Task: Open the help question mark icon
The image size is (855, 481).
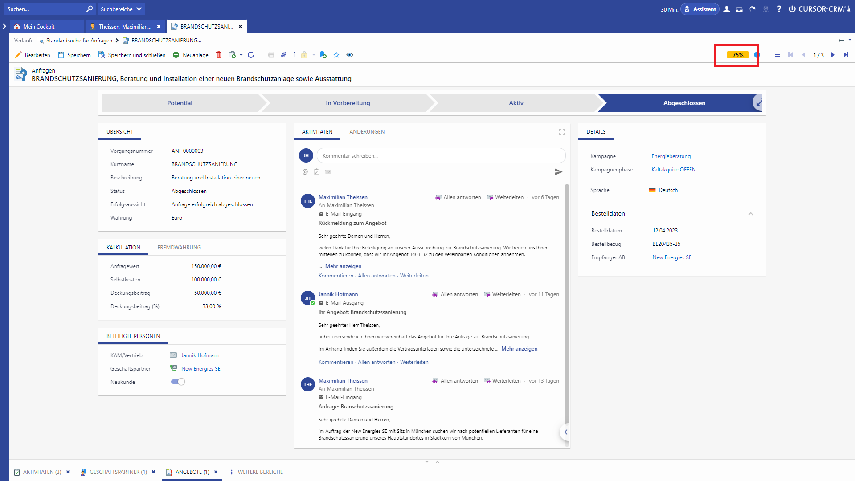Action: point(779,9)
